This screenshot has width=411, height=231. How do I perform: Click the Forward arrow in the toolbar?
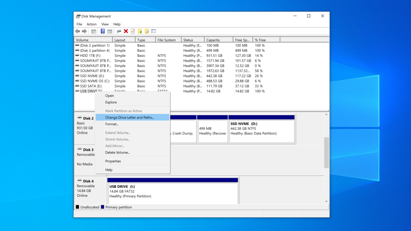coord(84,31)
